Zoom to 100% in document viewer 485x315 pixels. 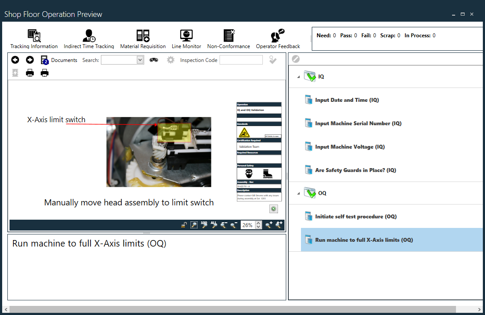click(x=204, y=225)
